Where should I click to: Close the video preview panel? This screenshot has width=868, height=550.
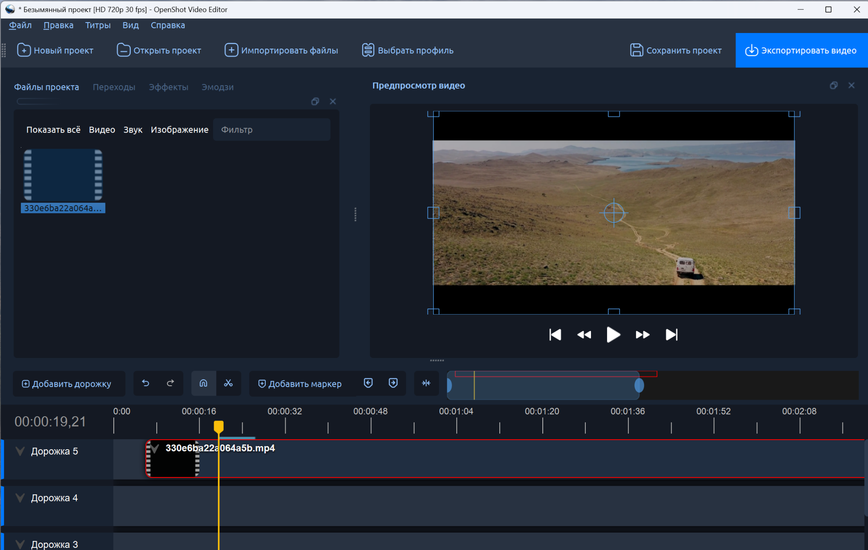pos(851,86)
